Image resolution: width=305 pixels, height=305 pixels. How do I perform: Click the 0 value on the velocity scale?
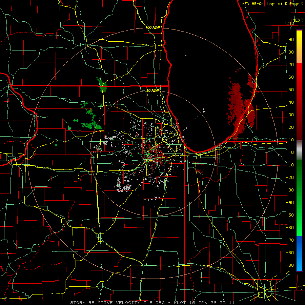292,152
